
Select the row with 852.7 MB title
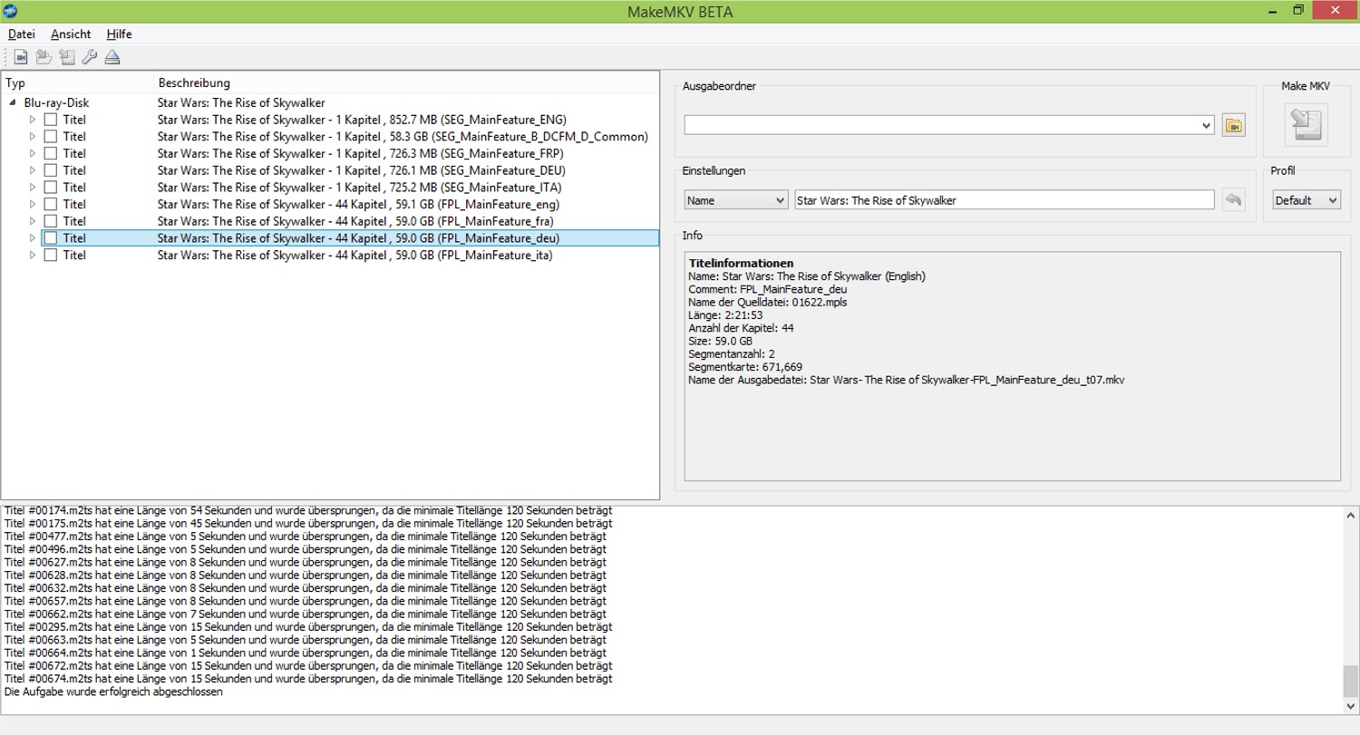point(363,120)
